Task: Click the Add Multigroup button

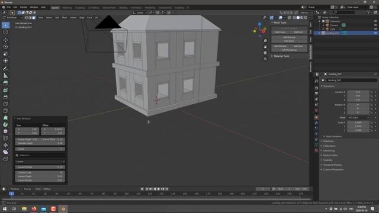Action: pyautogui.click(x=290, y=50)
